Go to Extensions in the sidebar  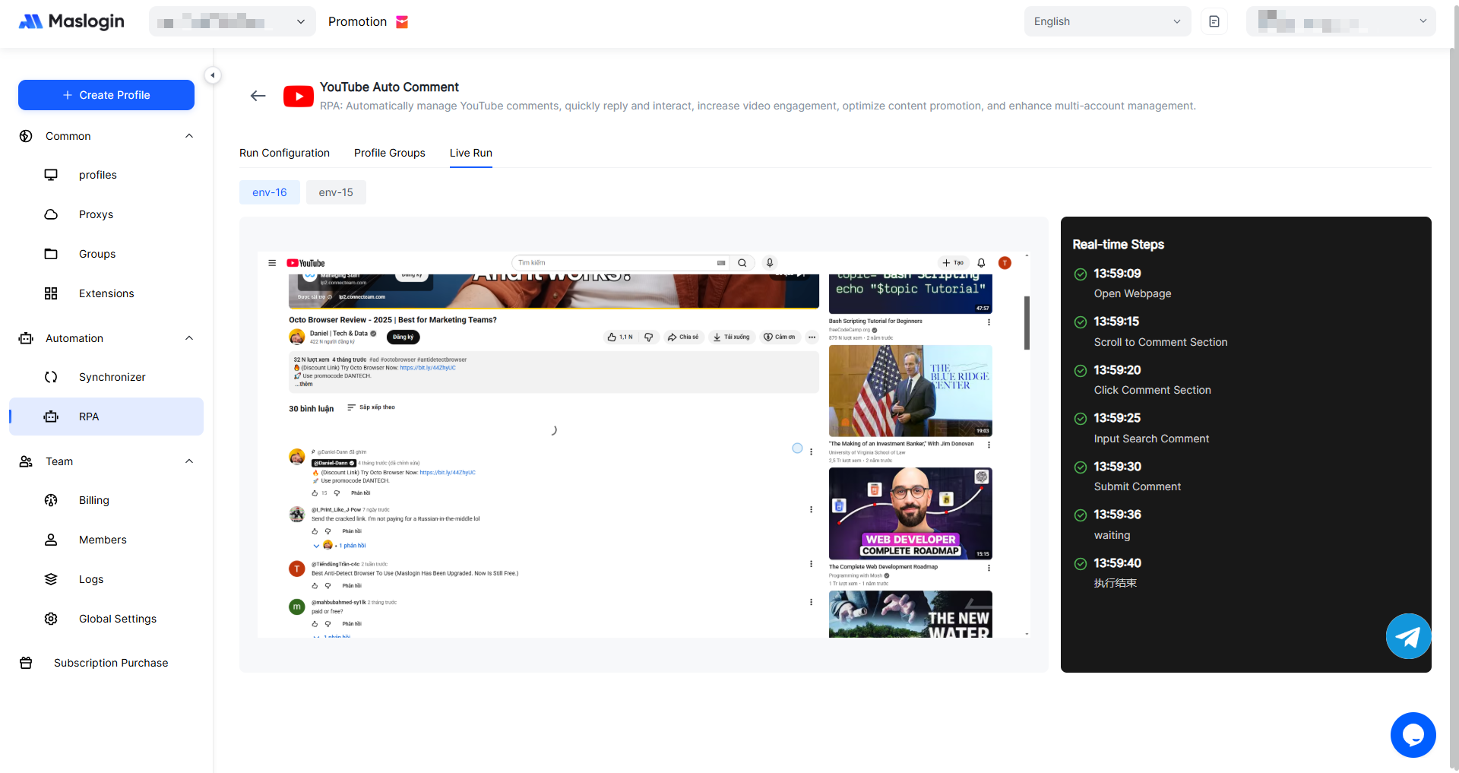106,293
